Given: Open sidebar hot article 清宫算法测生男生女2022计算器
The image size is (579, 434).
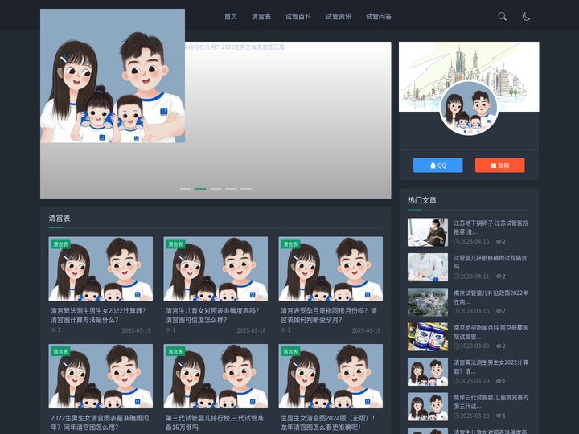Looking at the screenshot, I should [491, 366].
